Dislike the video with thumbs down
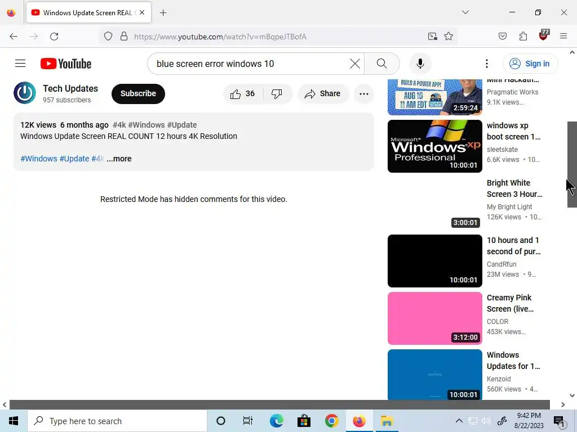Image resolution: width=577 pixels, height=432 pixels. [x=277, y=94]
